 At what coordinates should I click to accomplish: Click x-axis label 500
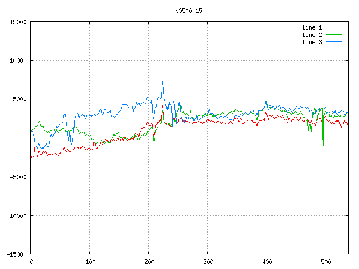click(326, 262)
